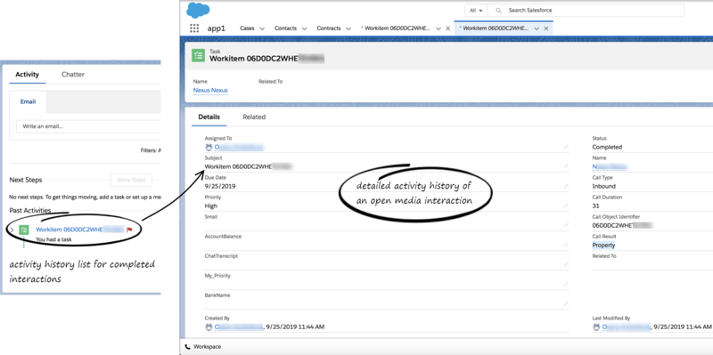Open the Created By user link
The width and height of the screenshot is (713, 355).
238,327
